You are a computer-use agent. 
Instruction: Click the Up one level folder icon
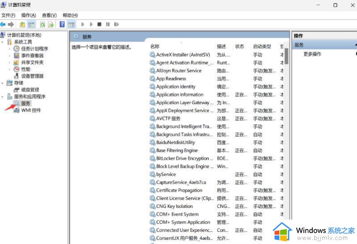point(22,24)
